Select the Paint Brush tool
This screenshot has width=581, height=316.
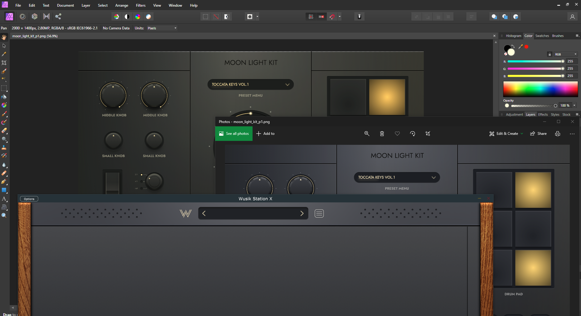(x=4, y=114)
